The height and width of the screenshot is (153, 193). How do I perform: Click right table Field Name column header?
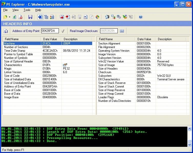116,39
